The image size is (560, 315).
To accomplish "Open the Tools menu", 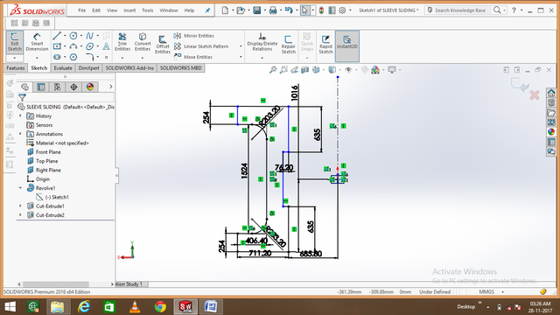I will pos(148,10).
